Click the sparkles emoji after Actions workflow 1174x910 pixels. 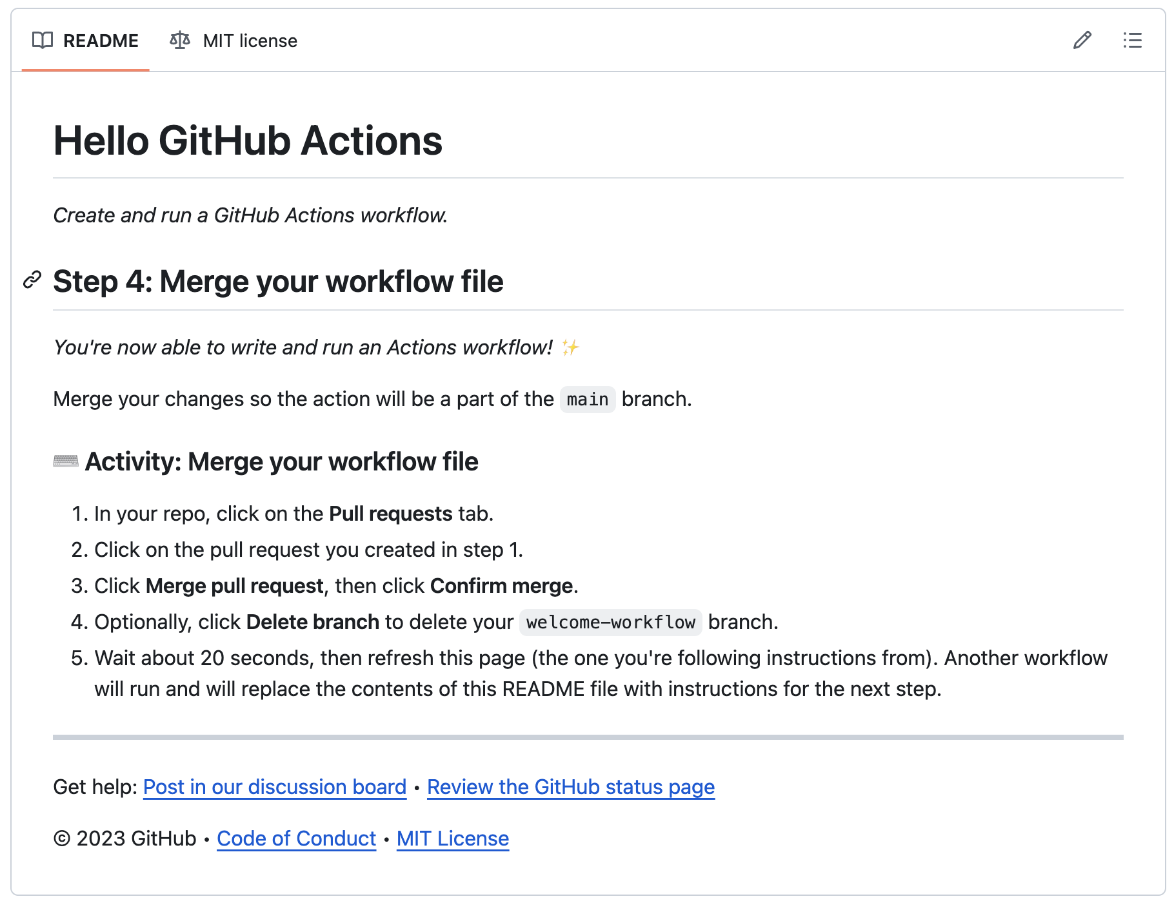pos(570,348)
